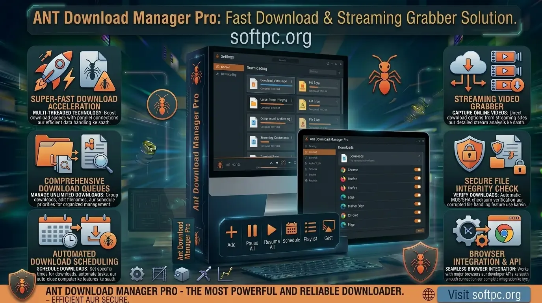Click the Downloads document icon in tablet window
This screenshot has height=303, width=542.
pos(344,158)
